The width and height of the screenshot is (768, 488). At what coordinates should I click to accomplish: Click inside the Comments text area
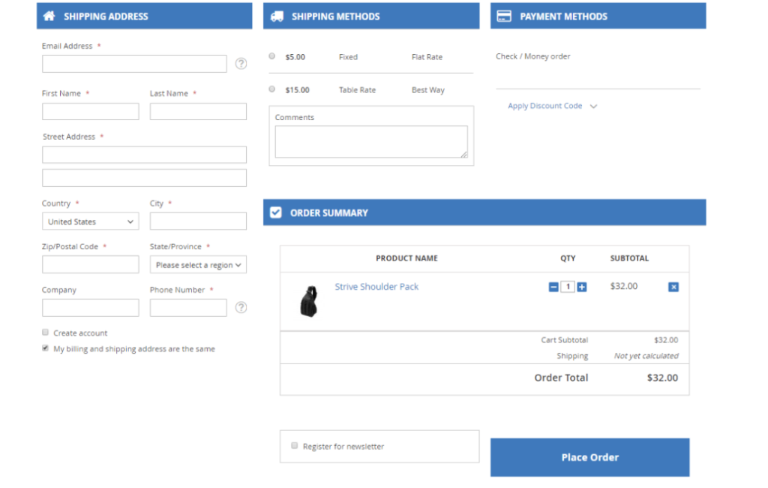coord(370,141)
